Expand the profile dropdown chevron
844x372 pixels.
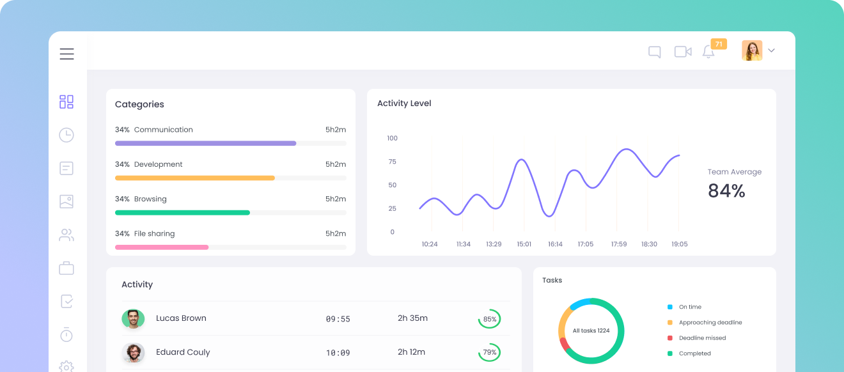pos(771,50)
